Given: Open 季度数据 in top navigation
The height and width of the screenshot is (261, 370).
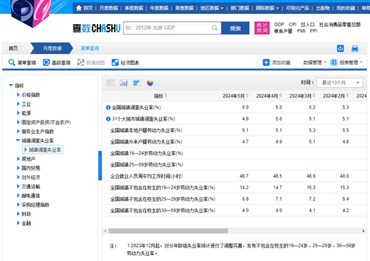Looking at the screenshot, I should click(134, 8).
